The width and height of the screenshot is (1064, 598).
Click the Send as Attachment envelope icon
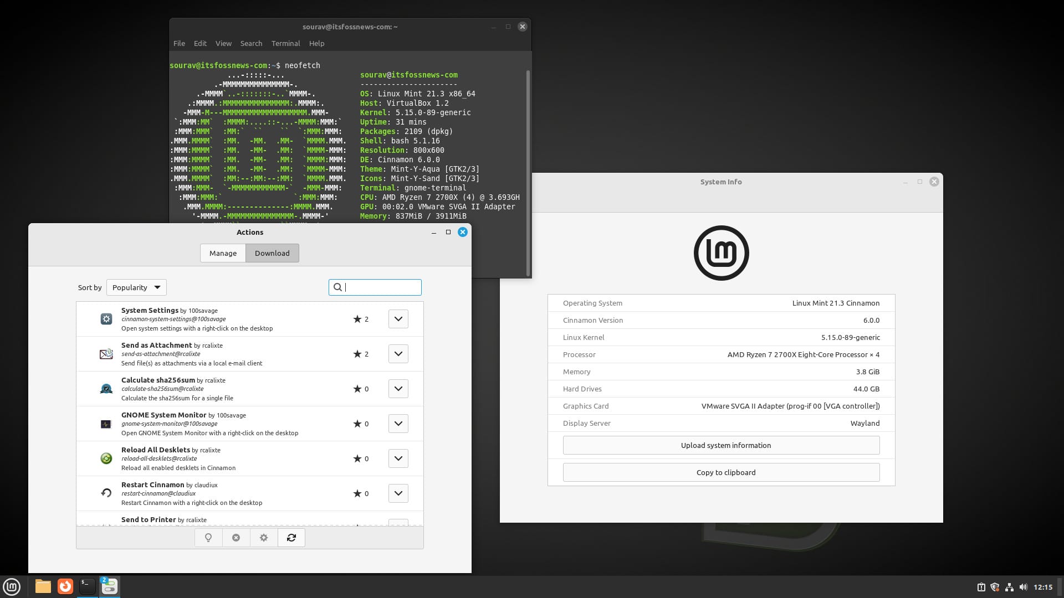(106, 353)
